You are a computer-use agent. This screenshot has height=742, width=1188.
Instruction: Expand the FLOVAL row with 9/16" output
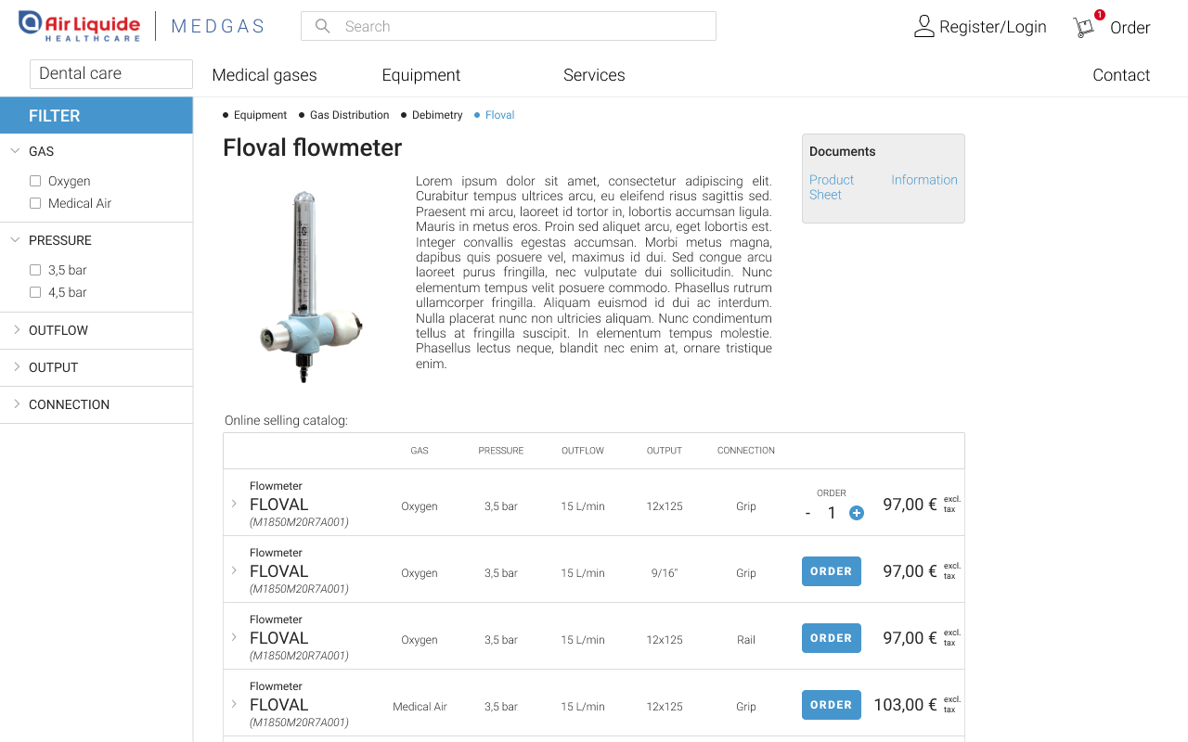[x=234, y=570]
